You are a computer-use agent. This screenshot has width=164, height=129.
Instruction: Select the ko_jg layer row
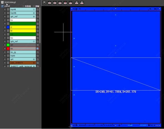[x=23, y=52]
